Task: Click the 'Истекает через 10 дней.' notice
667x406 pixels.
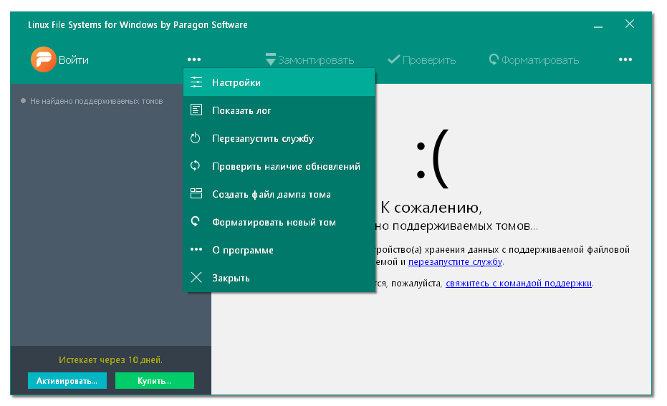Action: tap(110, 359)
